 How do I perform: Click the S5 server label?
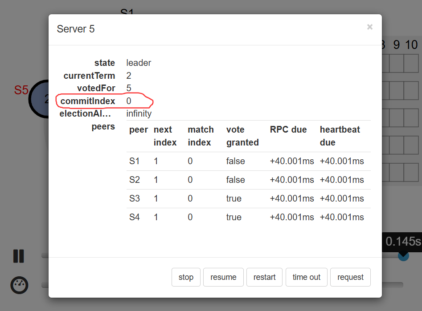pyautogui.click(x=21, y=90)
